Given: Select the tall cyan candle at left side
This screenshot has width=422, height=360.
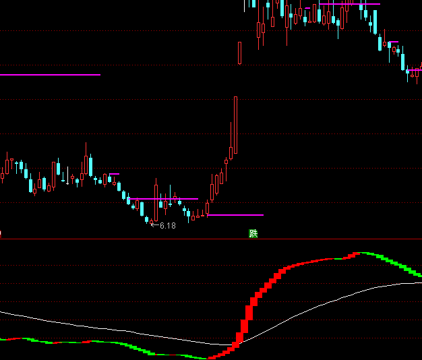Looking at the screenshot, I should (90, 166).
